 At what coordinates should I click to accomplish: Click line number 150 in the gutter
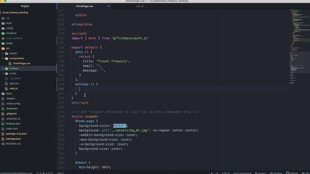(x=61, y=116)
